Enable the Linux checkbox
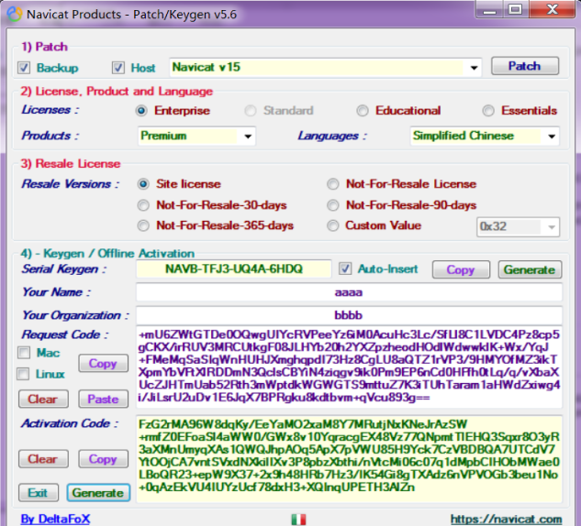Screen dimensions: 581x526 pyautogui.click(x=23, y=374)
